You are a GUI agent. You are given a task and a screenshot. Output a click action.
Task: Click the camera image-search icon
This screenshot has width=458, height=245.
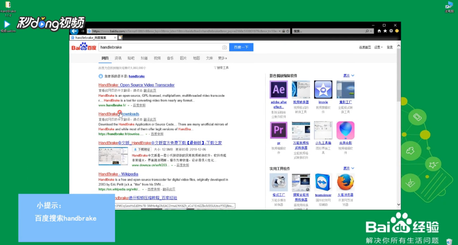224,47
